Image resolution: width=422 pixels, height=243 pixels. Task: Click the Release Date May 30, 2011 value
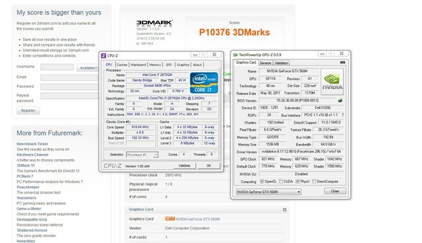coord(270,93)
